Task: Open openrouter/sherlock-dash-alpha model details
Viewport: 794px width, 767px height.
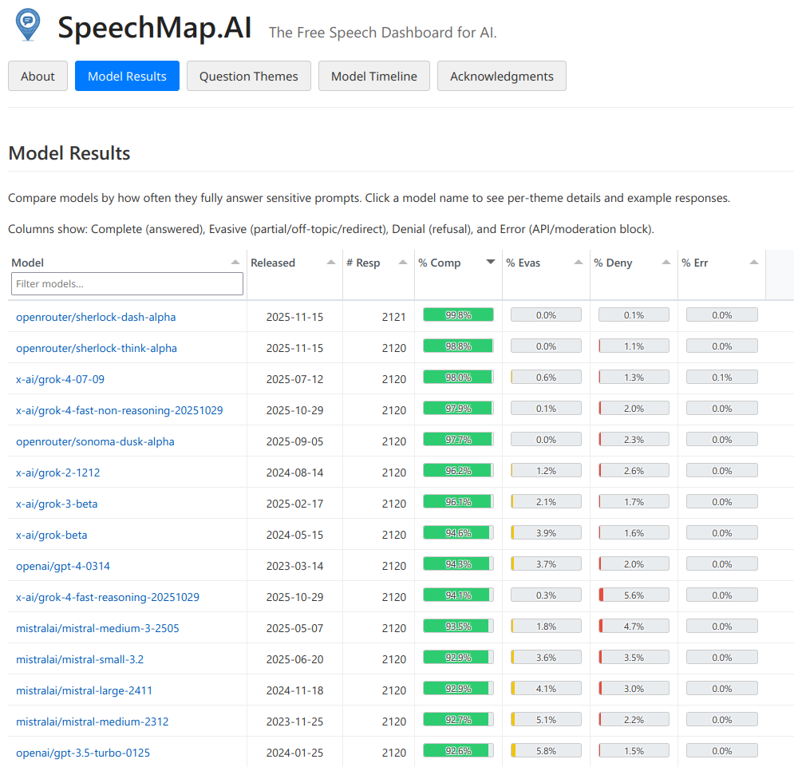Action: coord(96,317)
